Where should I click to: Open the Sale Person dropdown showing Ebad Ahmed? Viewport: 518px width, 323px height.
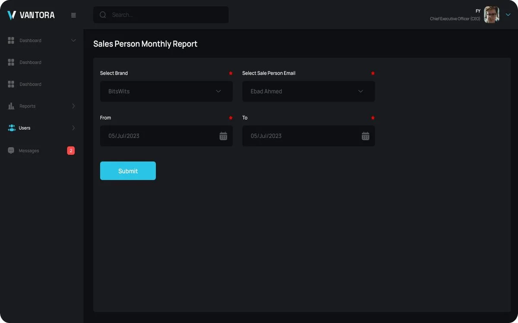click(x=308, y=91)
